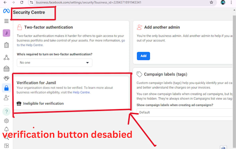Open the person with checkmark sidebar icon
236x149 pixels.
coord(6,98)
